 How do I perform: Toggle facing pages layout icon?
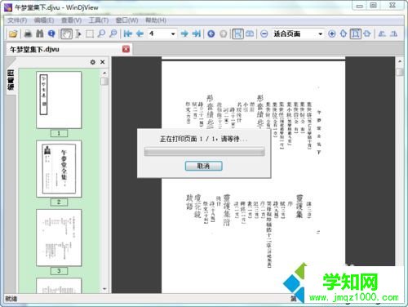[250, 33]
